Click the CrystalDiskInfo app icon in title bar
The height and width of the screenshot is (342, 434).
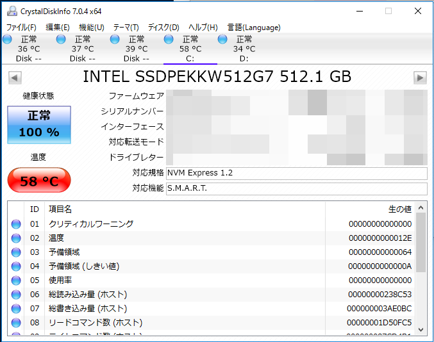point(12,11)
